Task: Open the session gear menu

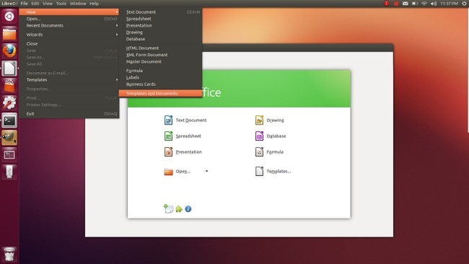Action: (465, 4)
